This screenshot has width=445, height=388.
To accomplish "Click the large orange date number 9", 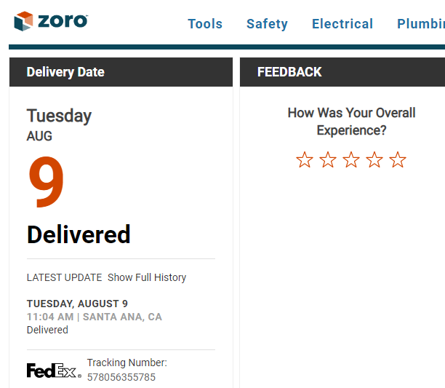I will [x=46, y=182].
